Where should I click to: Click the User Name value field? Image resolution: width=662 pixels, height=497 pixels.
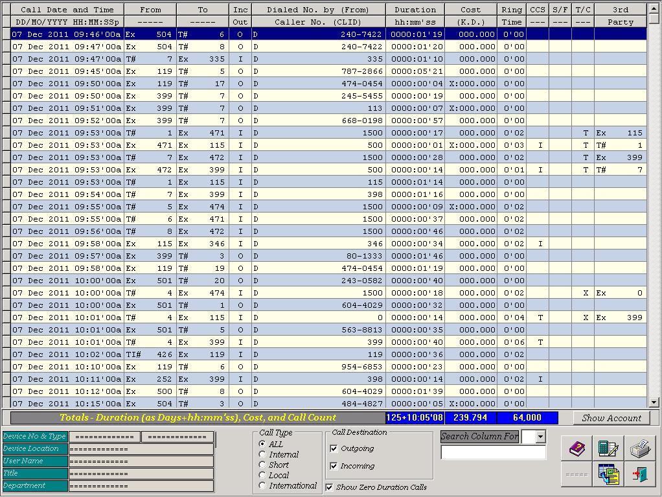click(x=141, y=461)
